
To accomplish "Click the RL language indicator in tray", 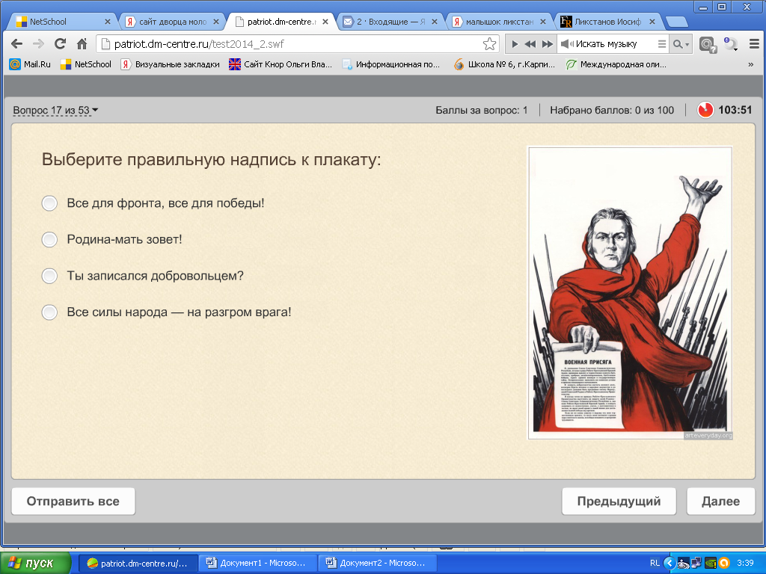I will tap(655, 564).
